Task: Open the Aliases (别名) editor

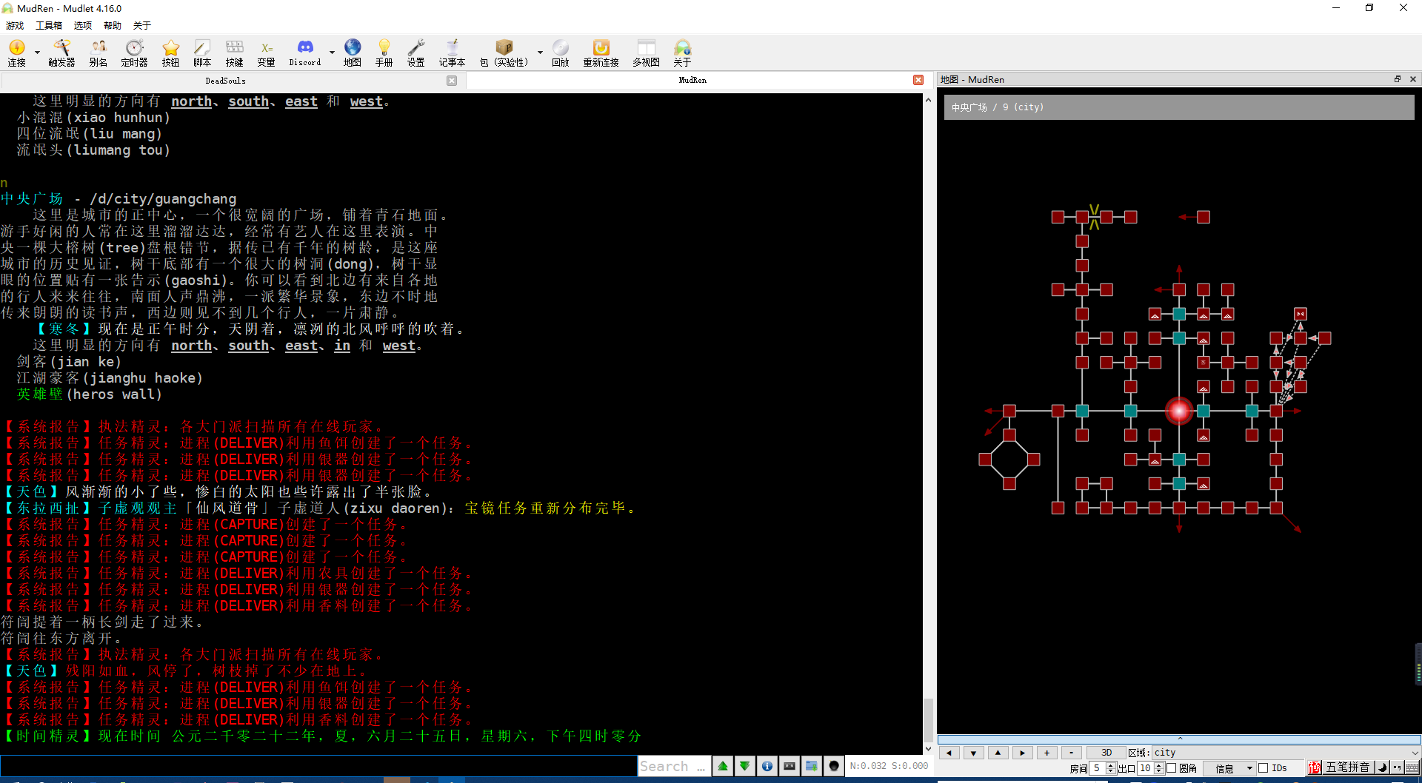Action: click(98, 53)
